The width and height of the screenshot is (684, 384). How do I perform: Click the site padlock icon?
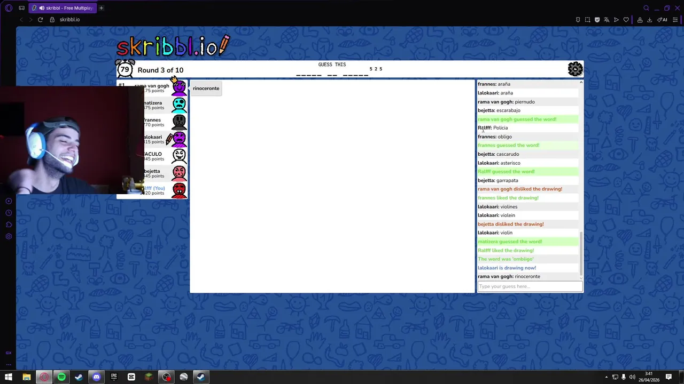point(52,20)
